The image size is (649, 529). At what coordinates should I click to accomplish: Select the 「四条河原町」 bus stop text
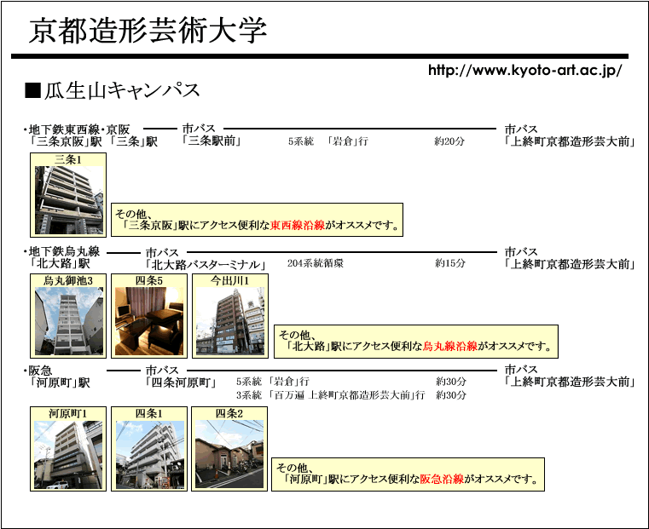click(x=182, y=382)
